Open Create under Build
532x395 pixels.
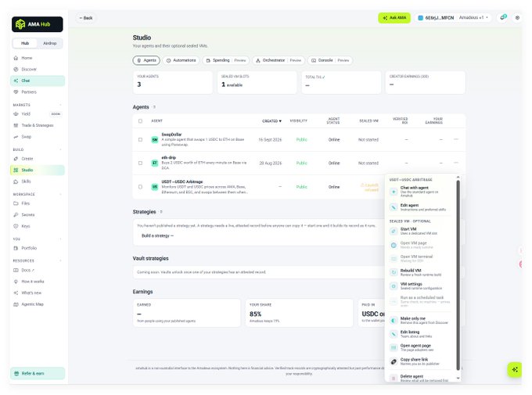[x=38, y=159]
